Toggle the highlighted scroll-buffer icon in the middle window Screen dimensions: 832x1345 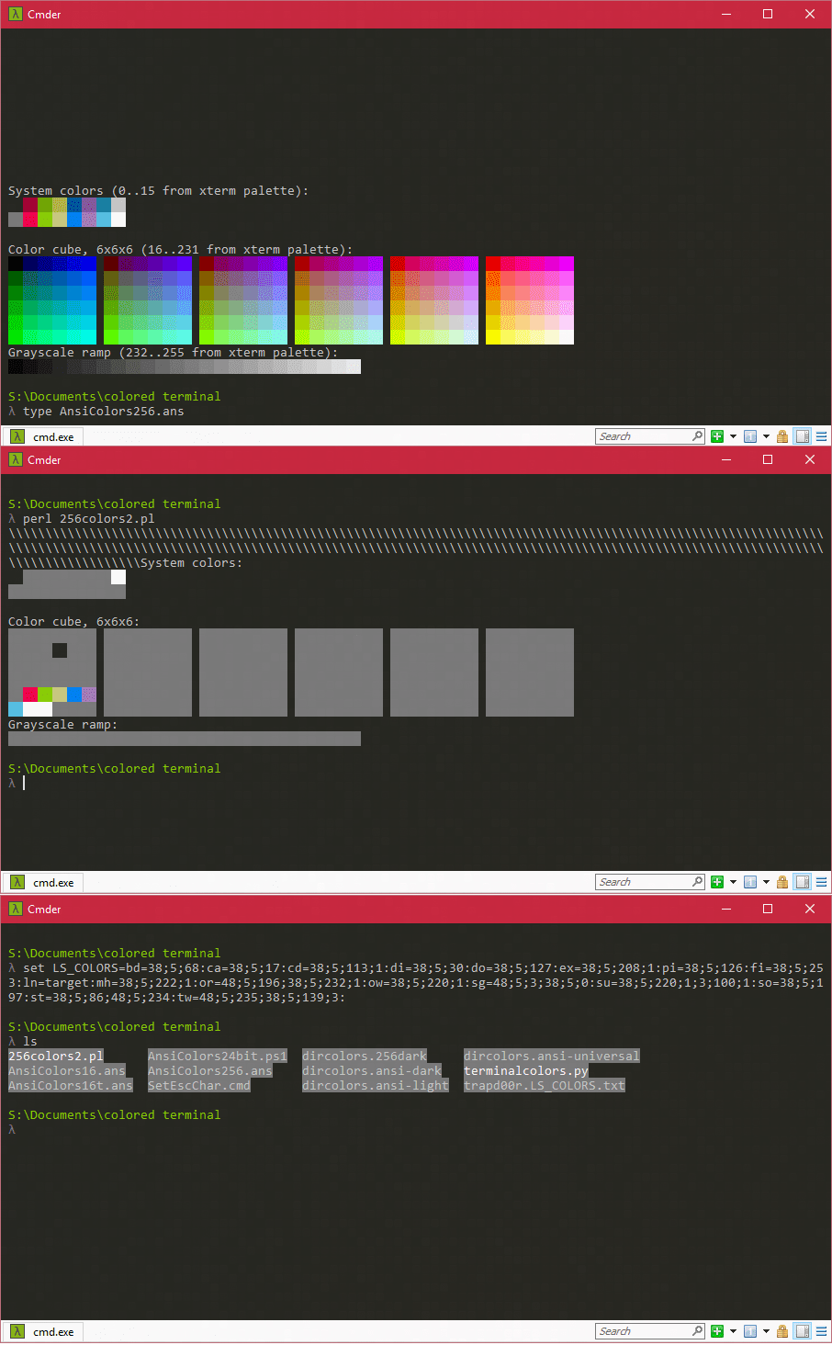tap(802, 881)
